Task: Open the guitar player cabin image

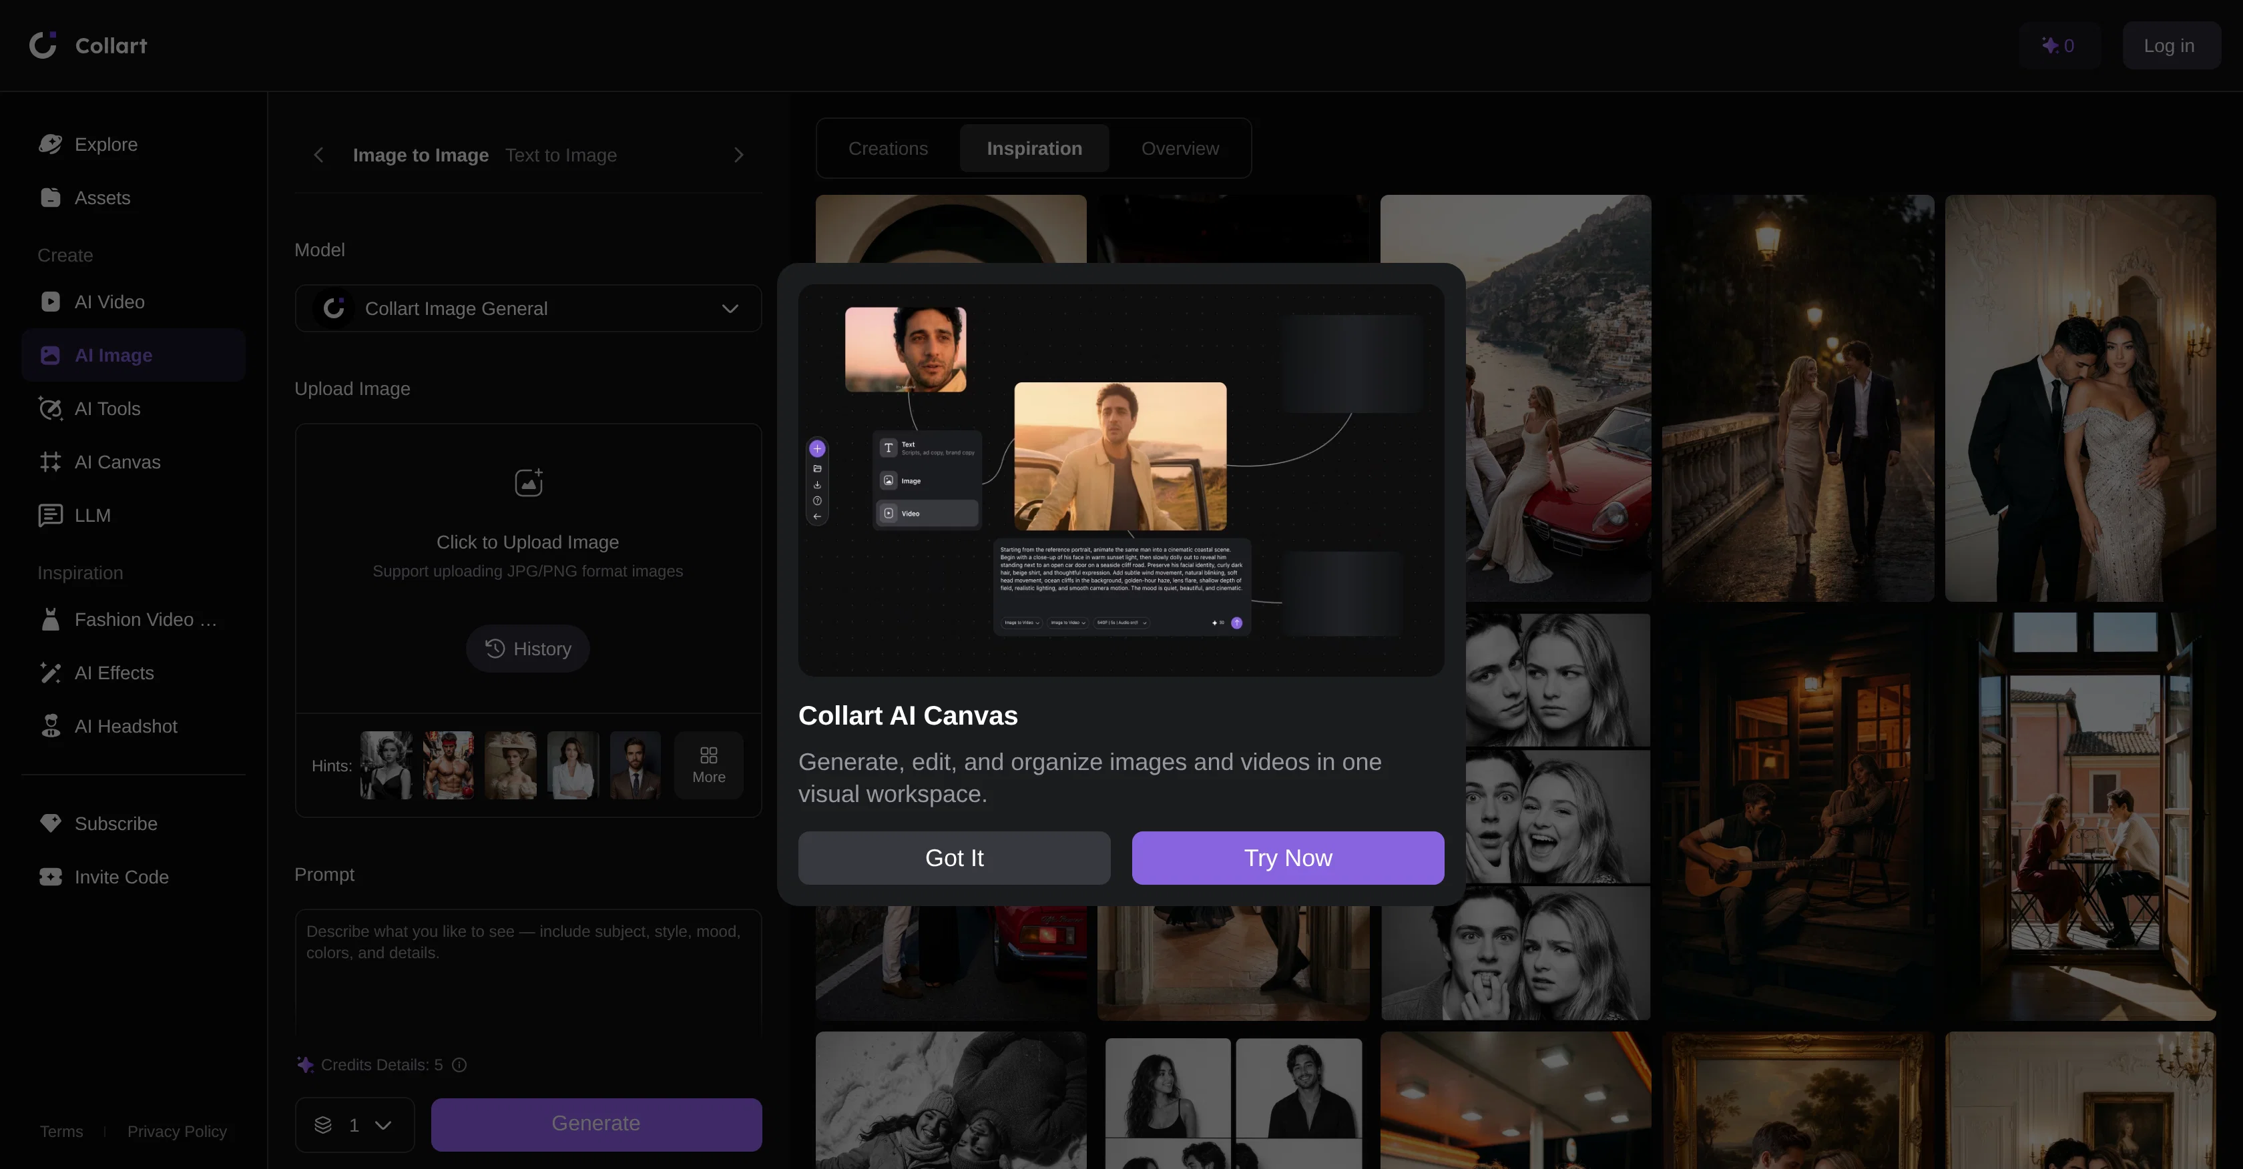Action: pyautogui.click(x=1798, y=817)
